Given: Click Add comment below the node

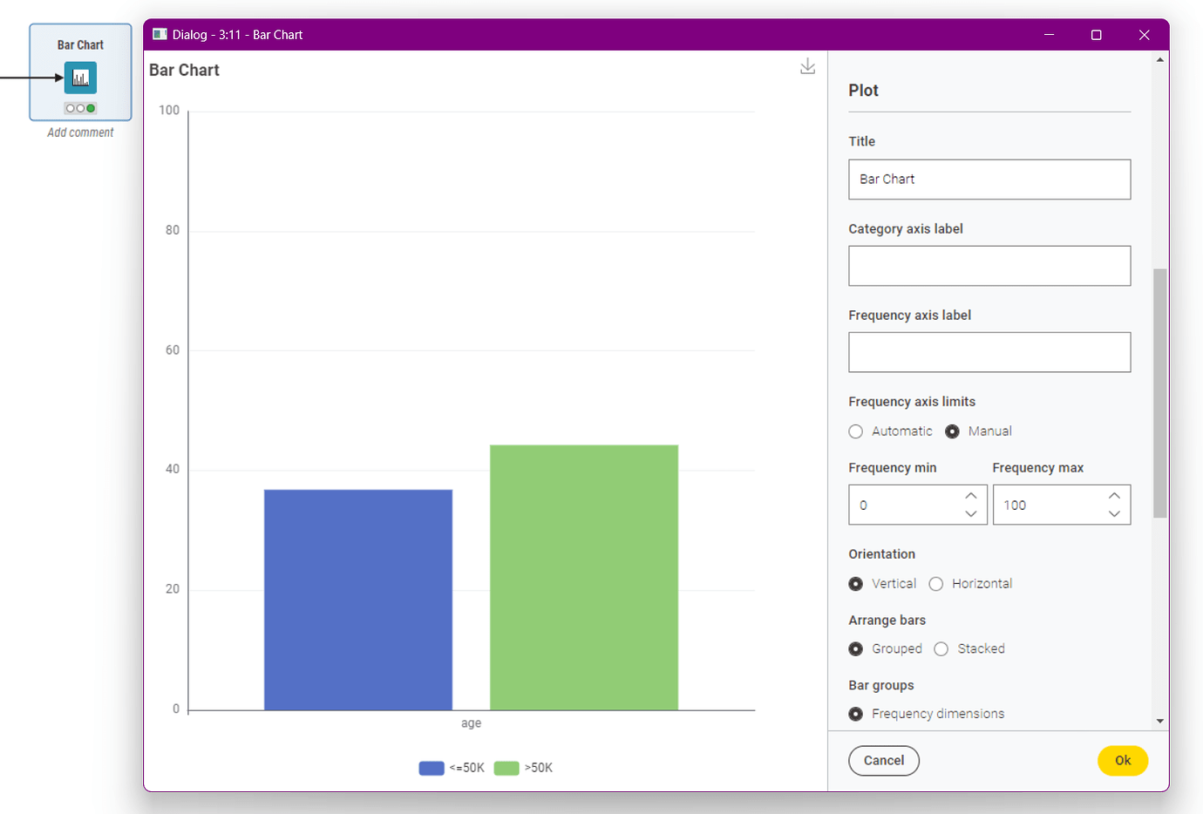Looking at the screenshot, I should (80, 132).
